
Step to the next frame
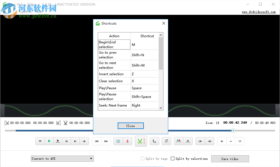click(75, 141)
